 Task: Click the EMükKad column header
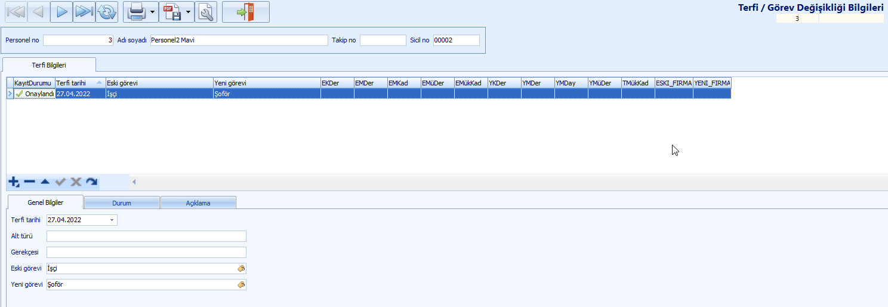click(x=471, y=83)
